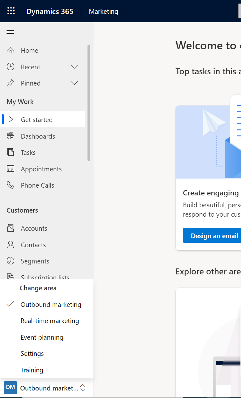The image size is (241, 398).
Task: Click the Accounts icon
Action: click(11, 228)
